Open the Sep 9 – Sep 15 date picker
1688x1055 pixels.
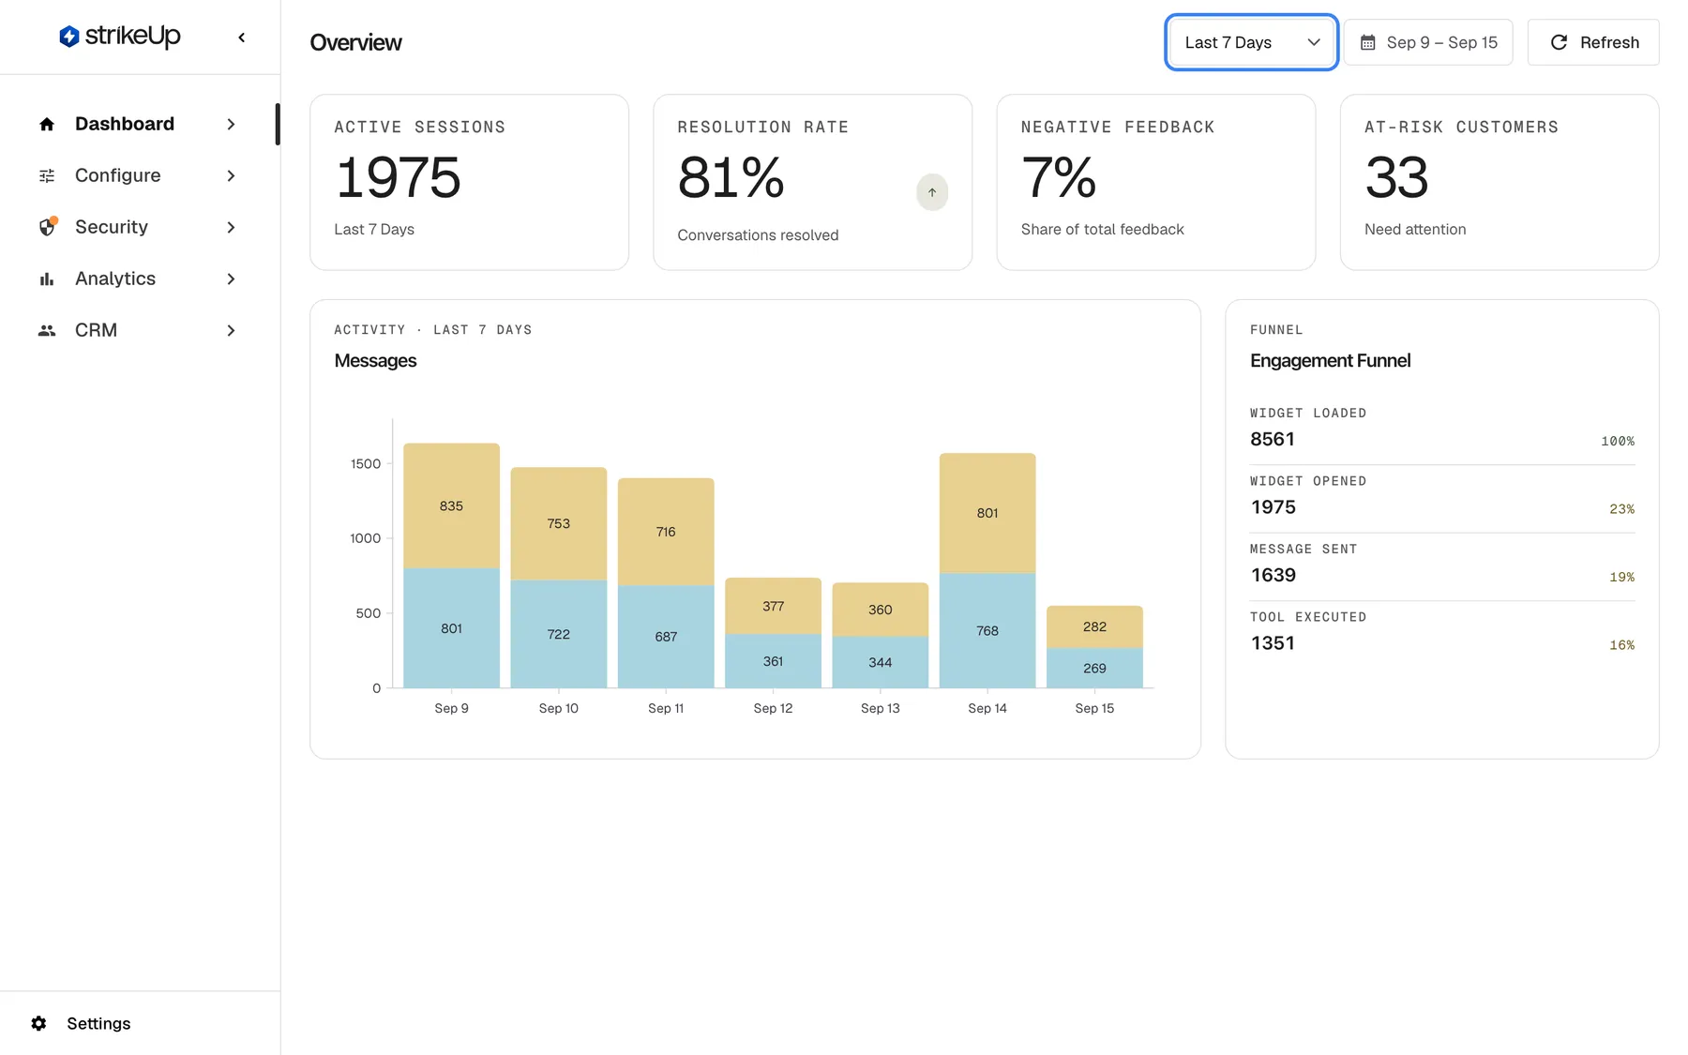click(x=1428, y=42)
